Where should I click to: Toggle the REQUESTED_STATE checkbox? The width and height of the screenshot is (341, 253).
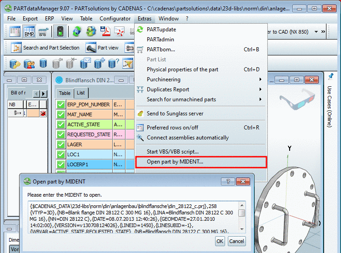[61, 134]
